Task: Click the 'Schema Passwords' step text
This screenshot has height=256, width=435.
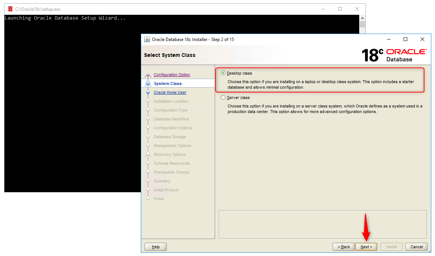Action: point(172,163)
